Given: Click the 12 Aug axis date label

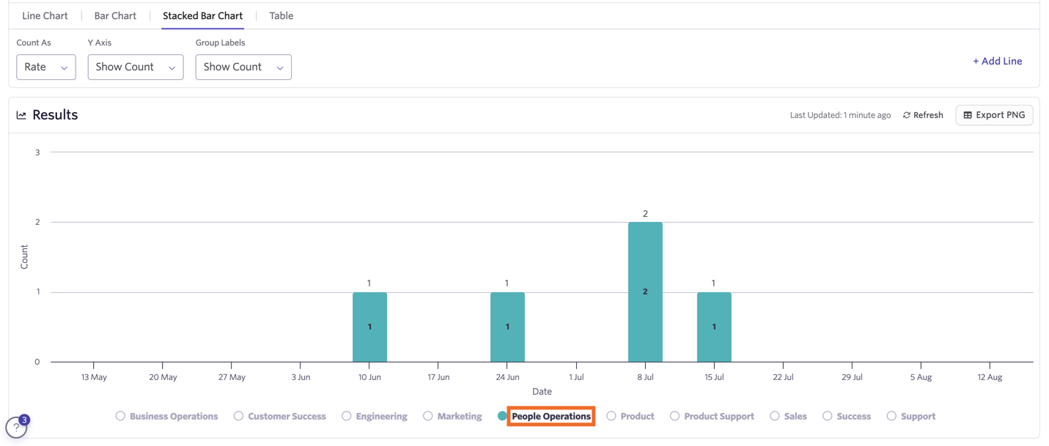Looking at the screenshot, I should click(990, 377).
